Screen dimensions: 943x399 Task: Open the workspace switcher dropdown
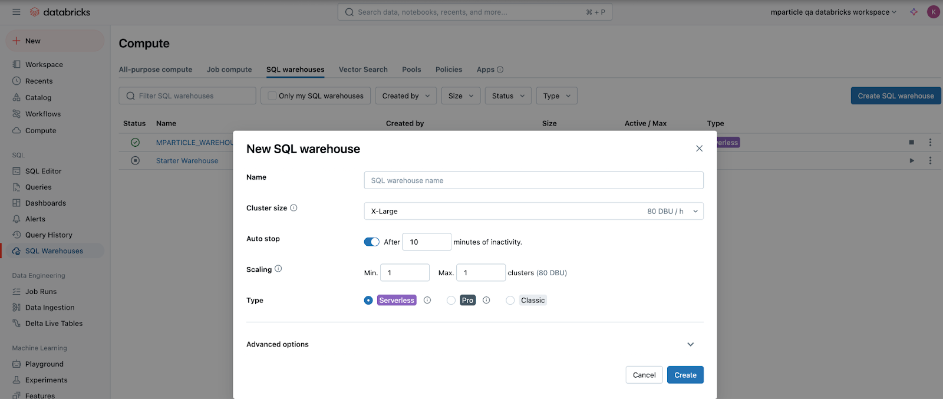click(x=833, y=12)
